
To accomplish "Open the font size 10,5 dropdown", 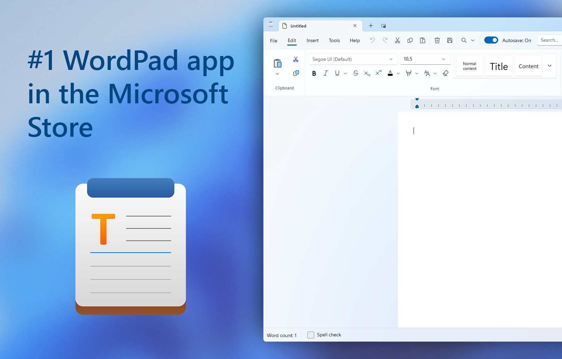I will [x=425, y=59].
